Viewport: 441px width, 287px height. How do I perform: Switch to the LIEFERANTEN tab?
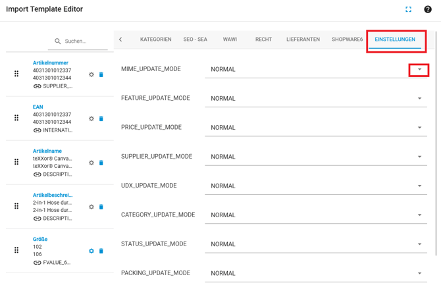tap(303, 39)
